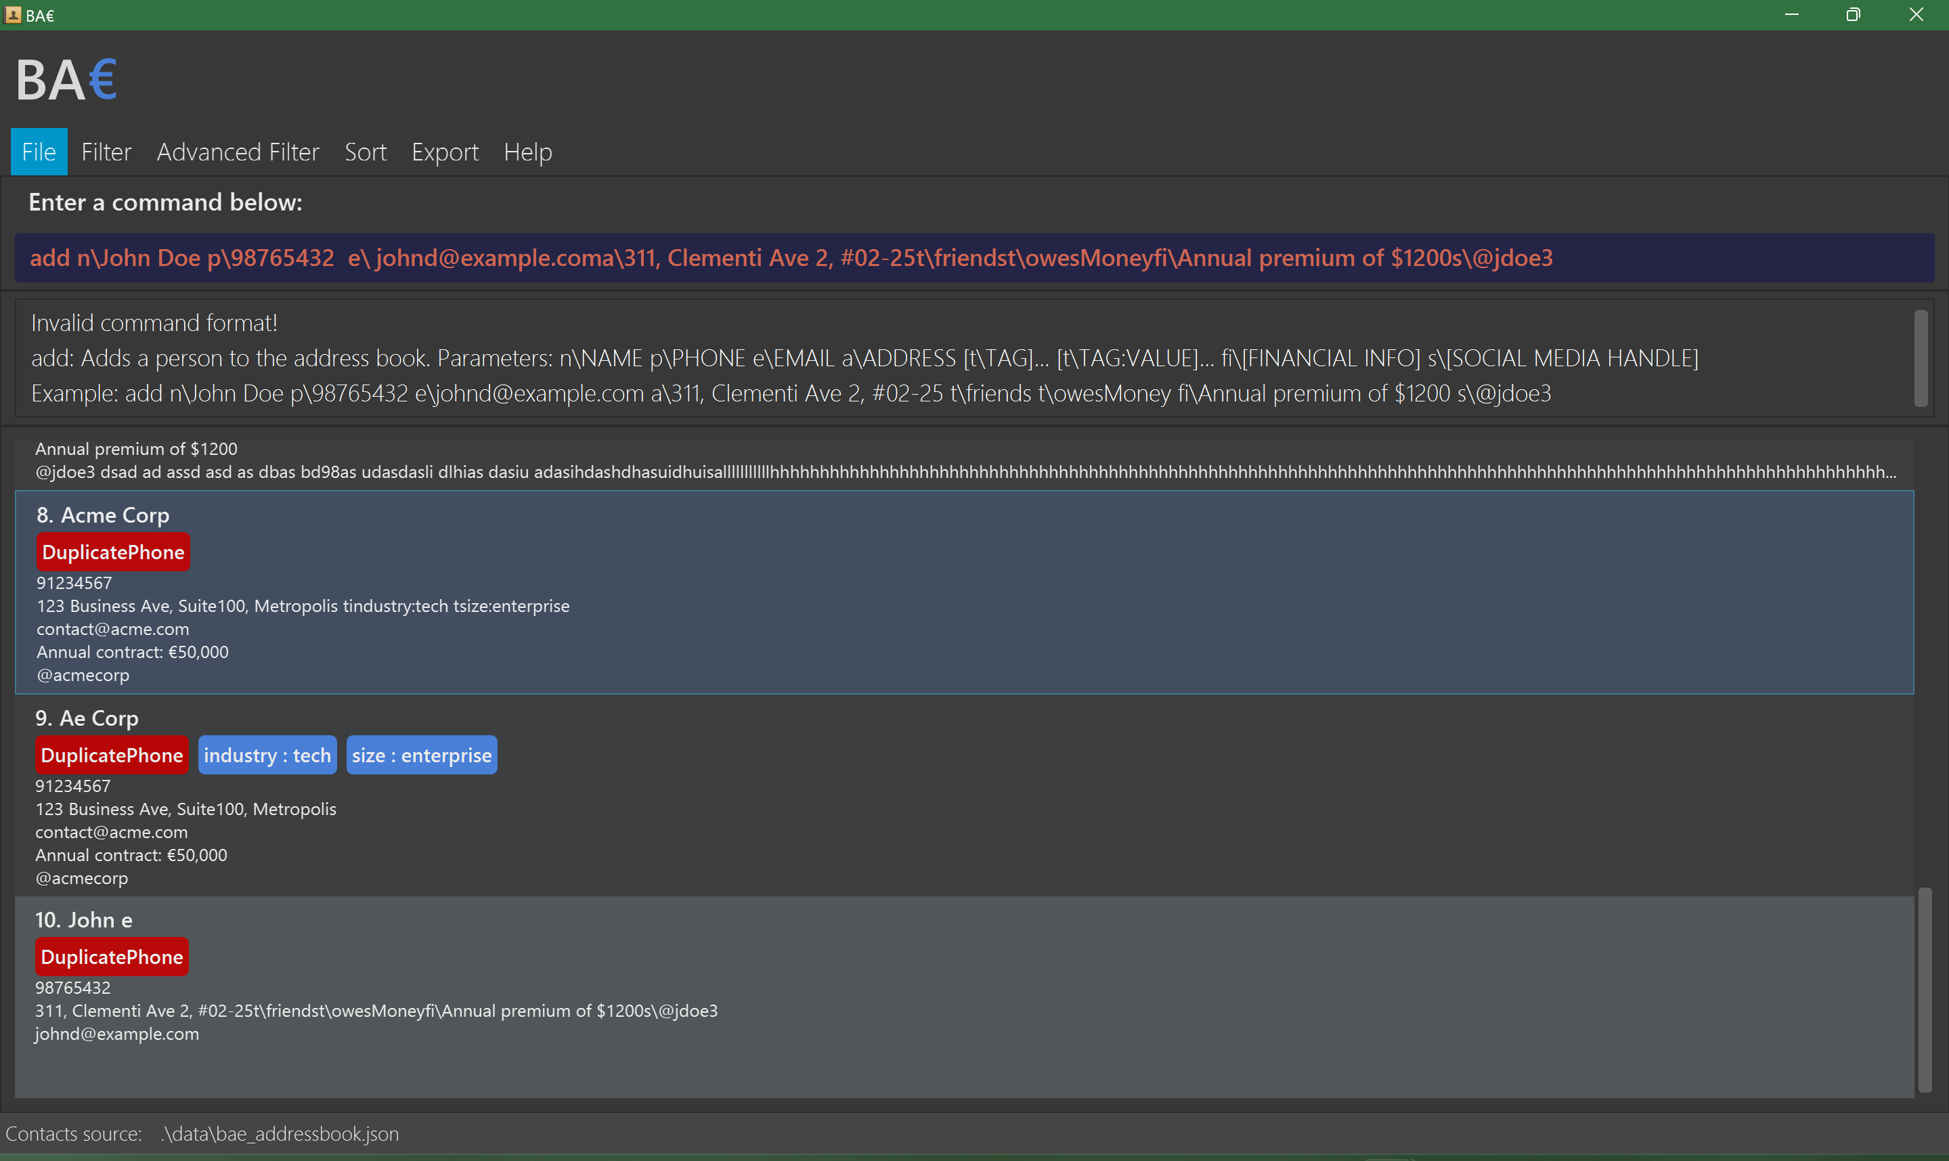The width and height of the screenshot is (1949, 1161).
Task: Click the BA€ logo heading
Action: click(66, 80)
